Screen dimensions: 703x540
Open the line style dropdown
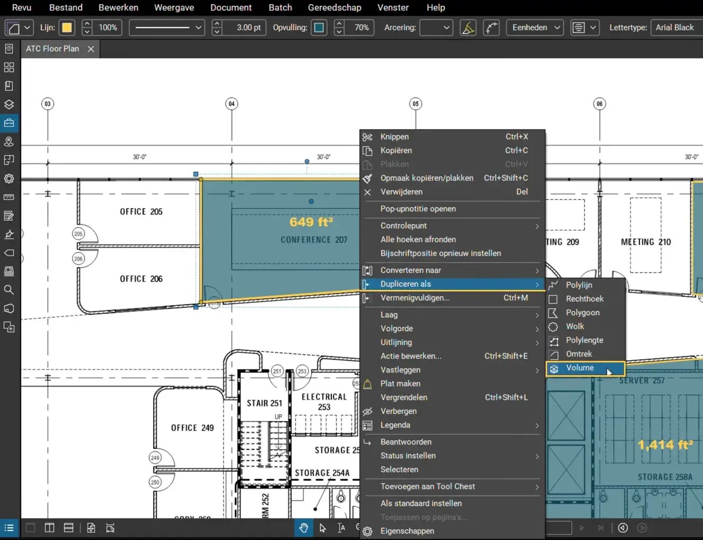coord(168,28)
